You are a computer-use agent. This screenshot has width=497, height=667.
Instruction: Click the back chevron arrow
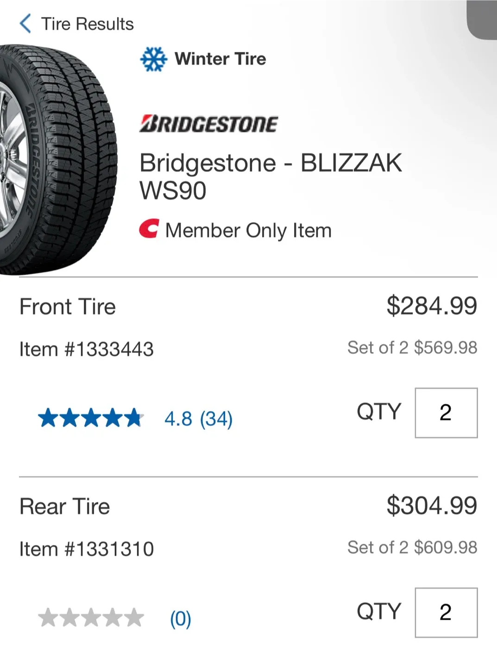25,23
